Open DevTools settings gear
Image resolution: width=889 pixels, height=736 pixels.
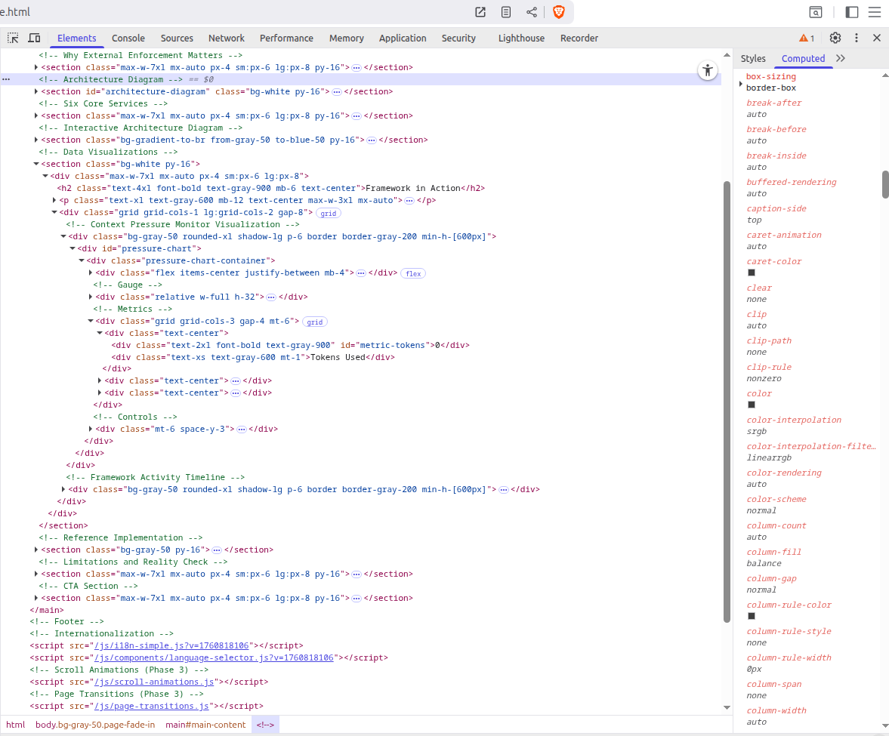coord(835,38)
